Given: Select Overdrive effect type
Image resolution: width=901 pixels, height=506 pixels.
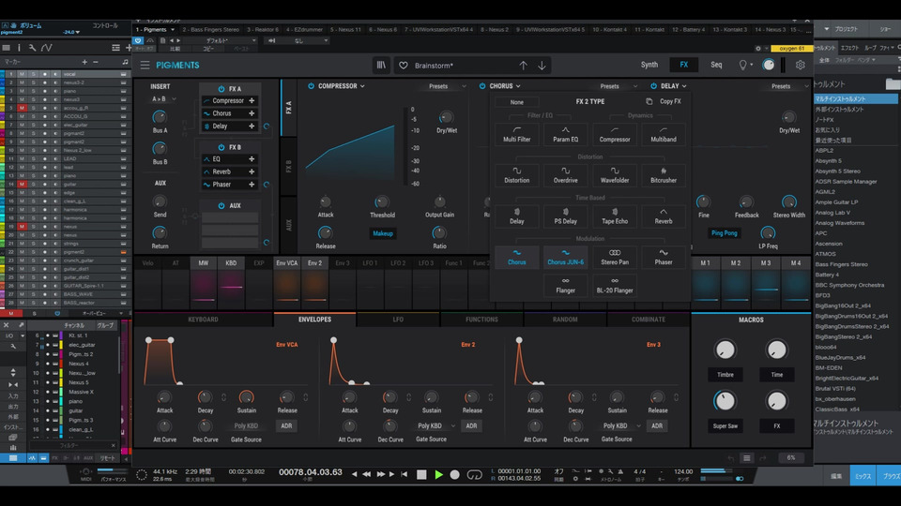Looking at the screenshot, I should point(565,175).
